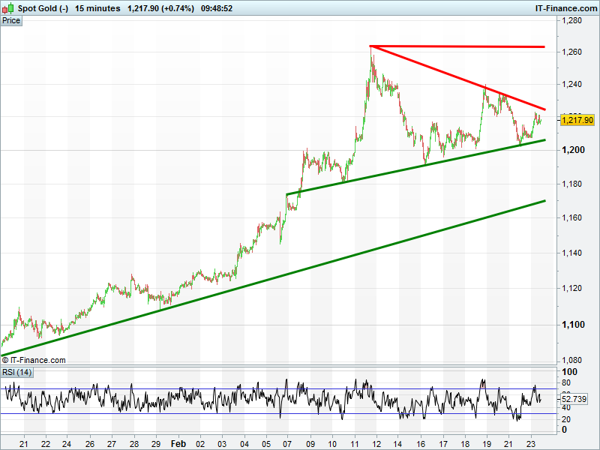Select the RSI (14) indicator label
600x450 pixels.
(16, 372)
